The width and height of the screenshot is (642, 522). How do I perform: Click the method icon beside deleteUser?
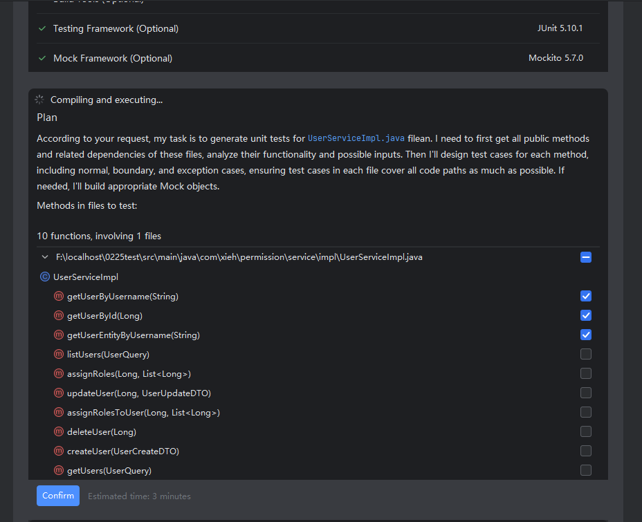pyautogui.click(x=59, y=432)
